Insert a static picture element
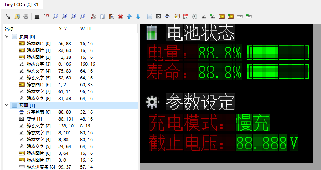This screenshot has width=321, height=170. [222, 17]
